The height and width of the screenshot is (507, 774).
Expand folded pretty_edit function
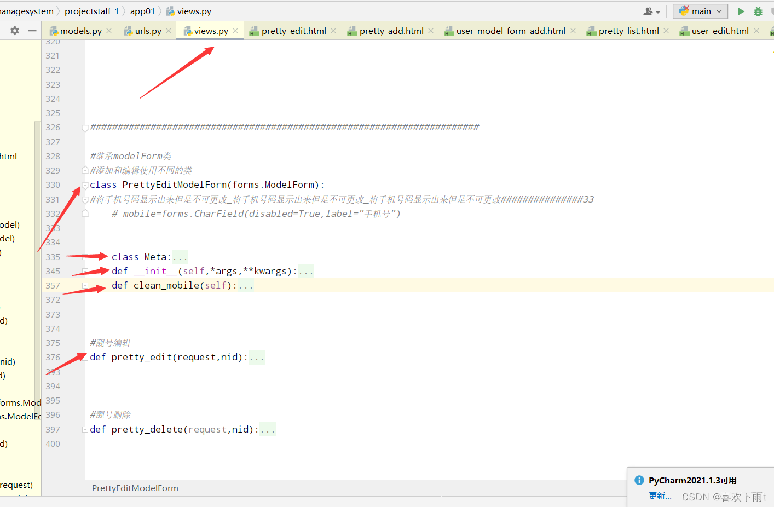(x=85, y=357)
